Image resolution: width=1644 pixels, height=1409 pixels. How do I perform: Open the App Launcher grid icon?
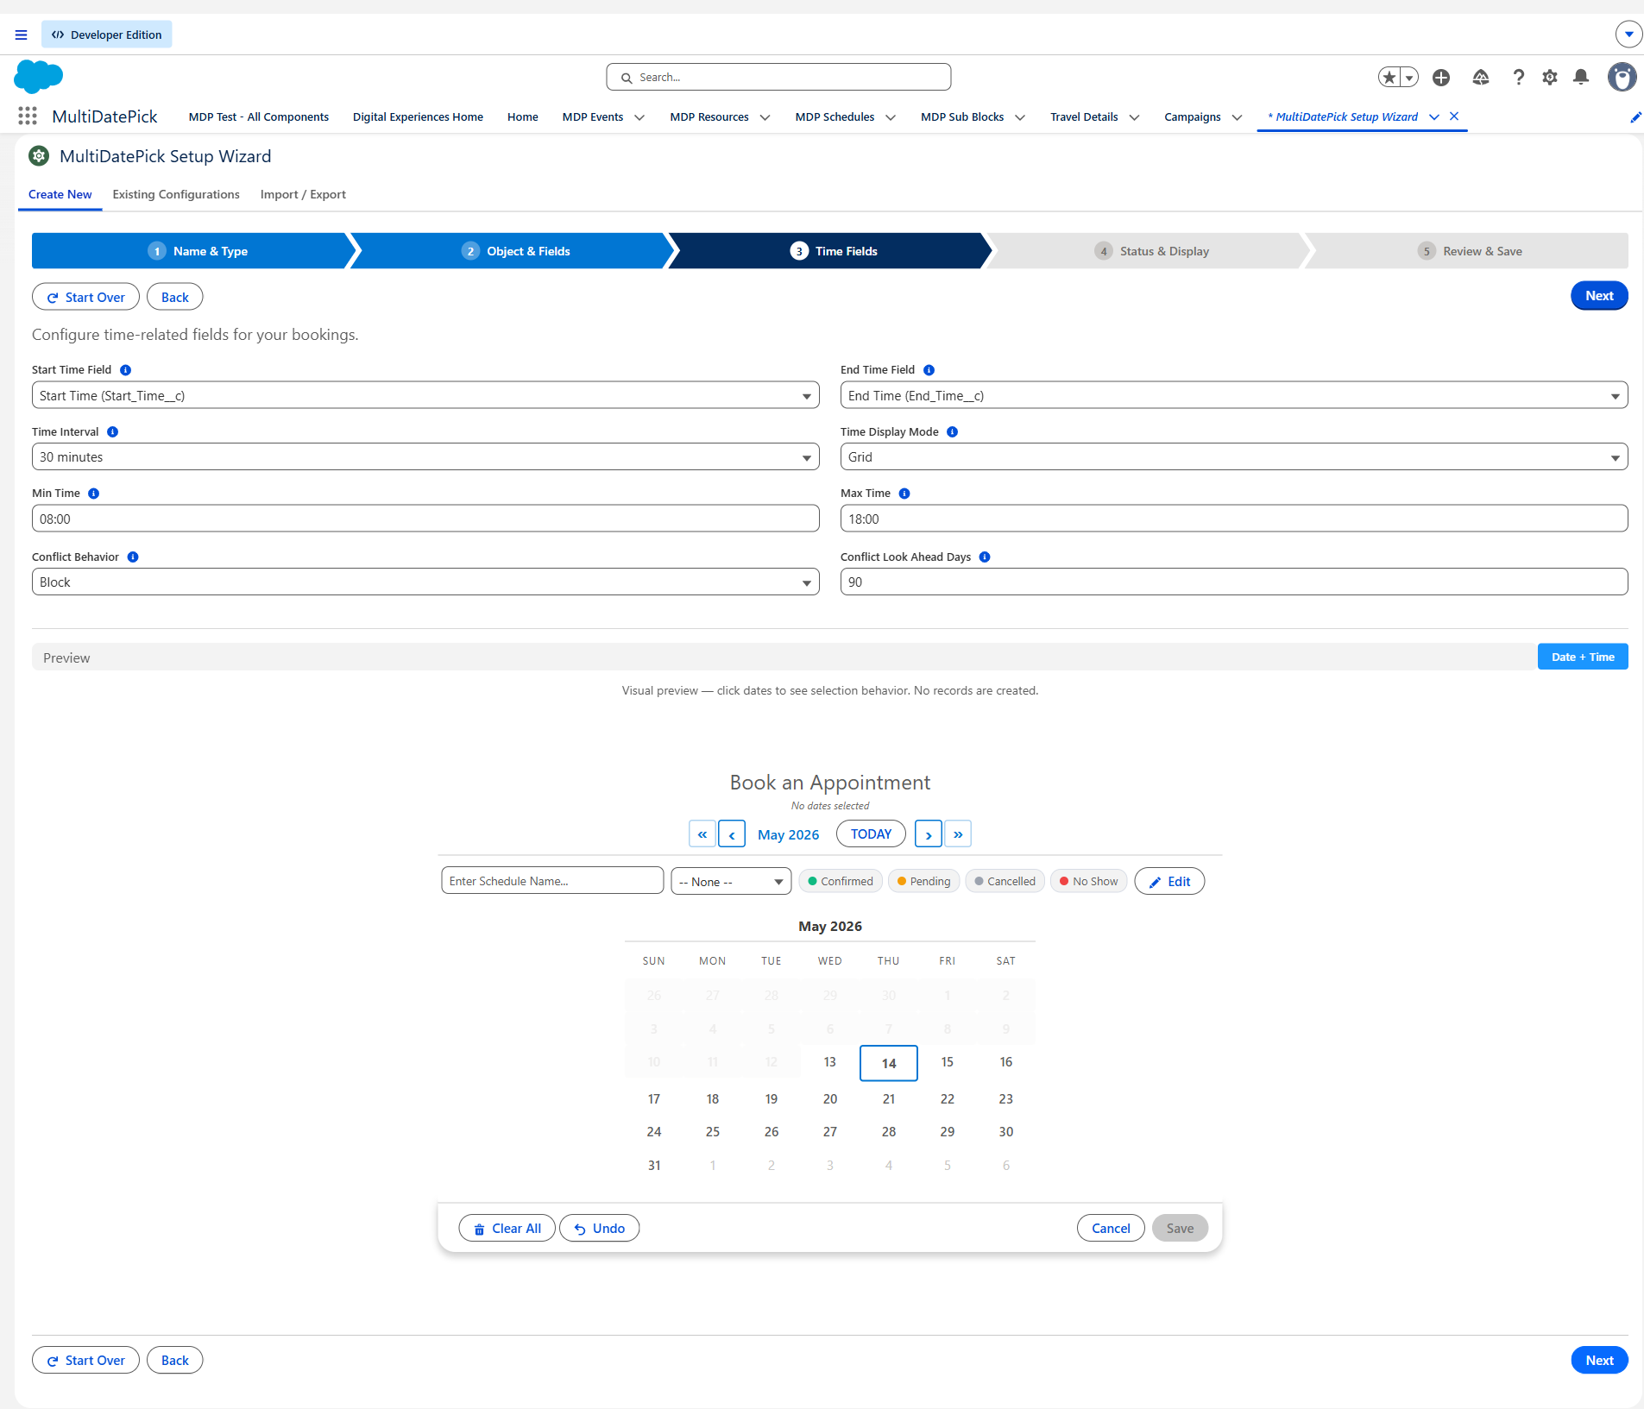coord(28,116)
